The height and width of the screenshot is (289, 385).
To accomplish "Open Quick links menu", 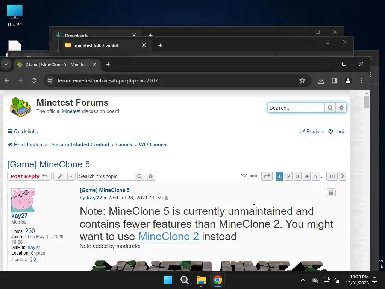I will point(23,131).
